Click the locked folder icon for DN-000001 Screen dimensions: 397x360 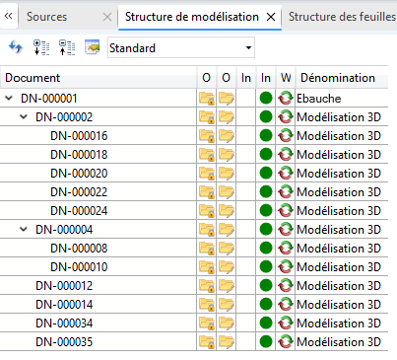207,99
